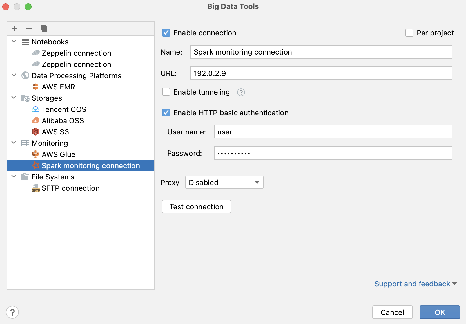Remove selected connection with the minus icon
The height and width of the screenshot is (324, 468).
coord(29,28)
